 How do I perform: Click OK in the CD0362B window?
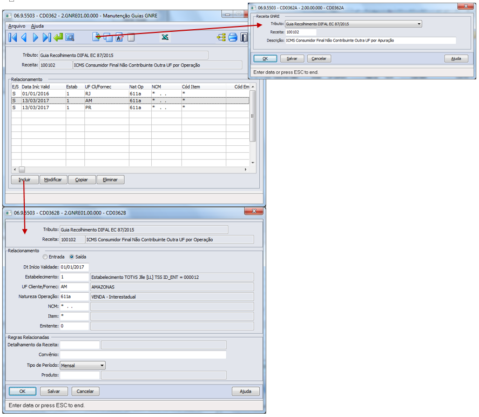(23, 391)
